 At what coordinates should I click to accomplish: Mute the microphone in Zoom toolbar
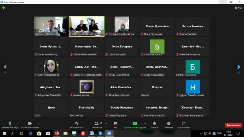point(10,124)
